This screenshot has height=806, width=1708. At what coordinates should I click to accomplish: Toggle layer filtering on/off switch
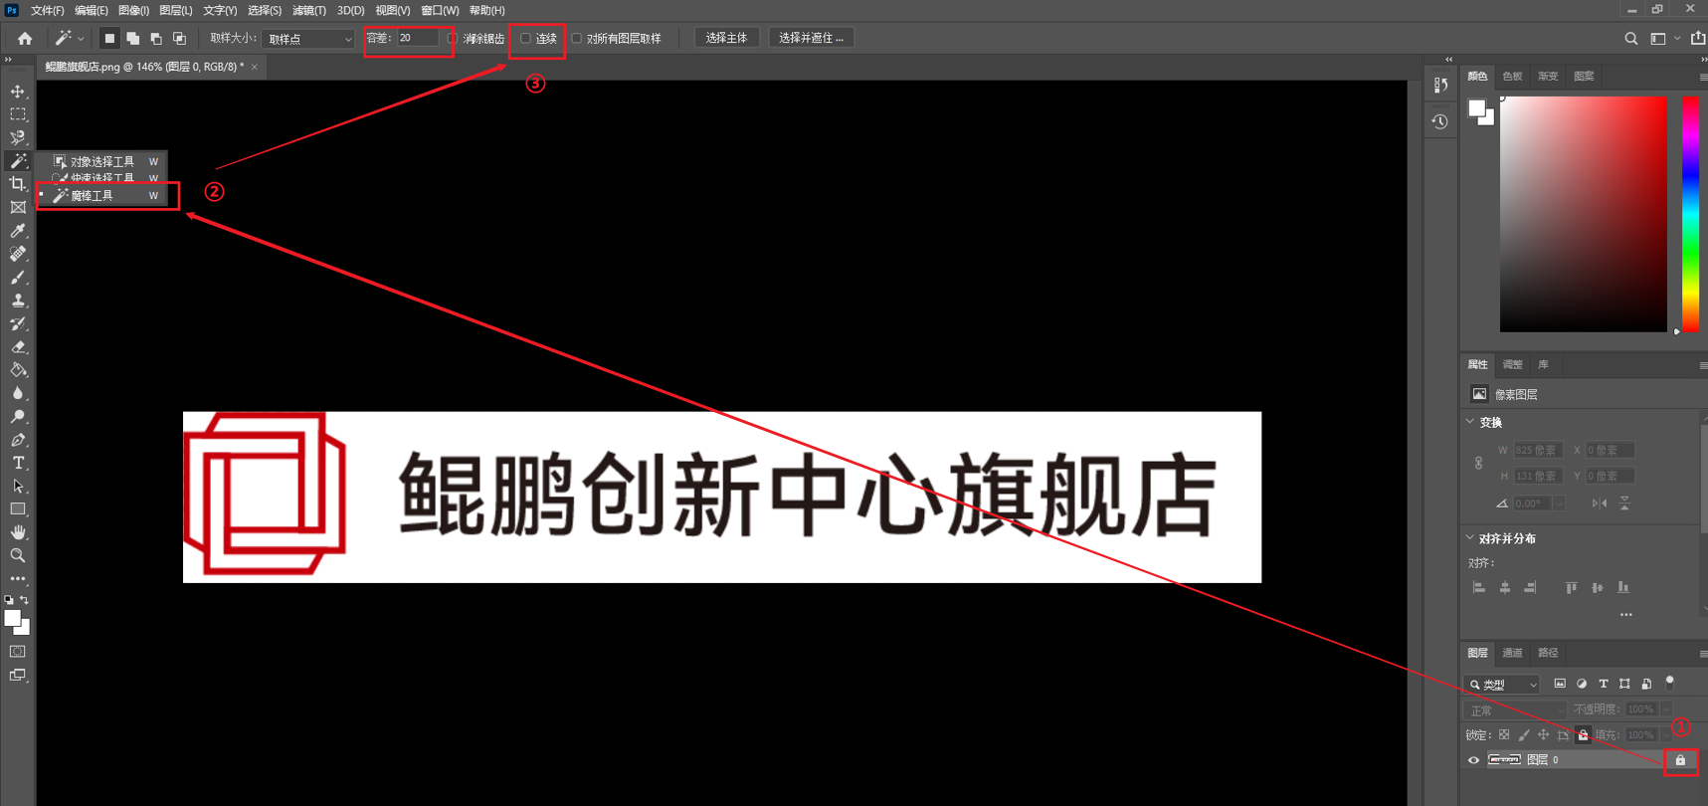pyautogui.click(x=1670, y=683)
